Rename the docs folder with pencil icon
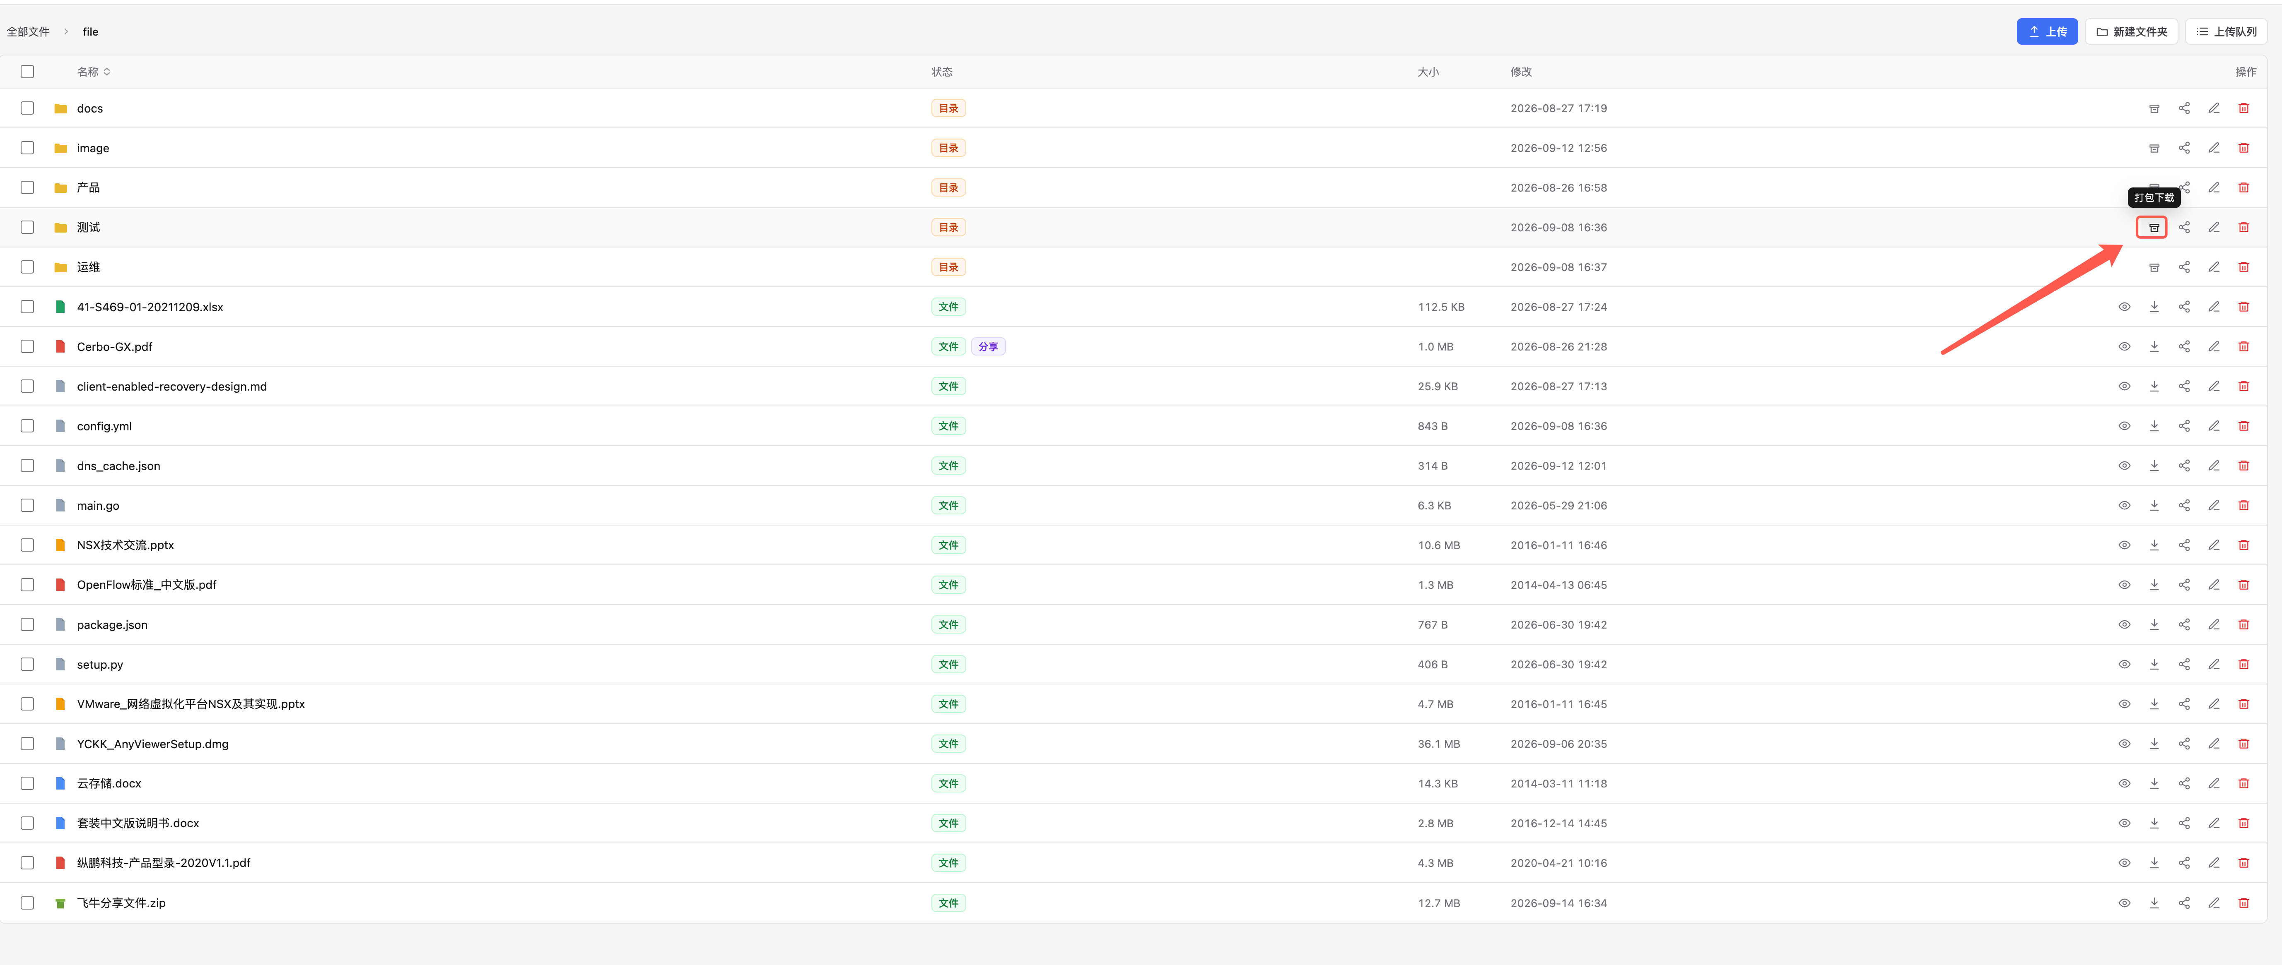 (2214, 108)
